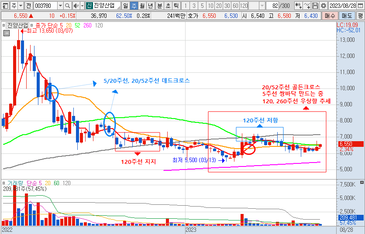
Task: Click the candle count field showing 82
Action: (272, 6)
